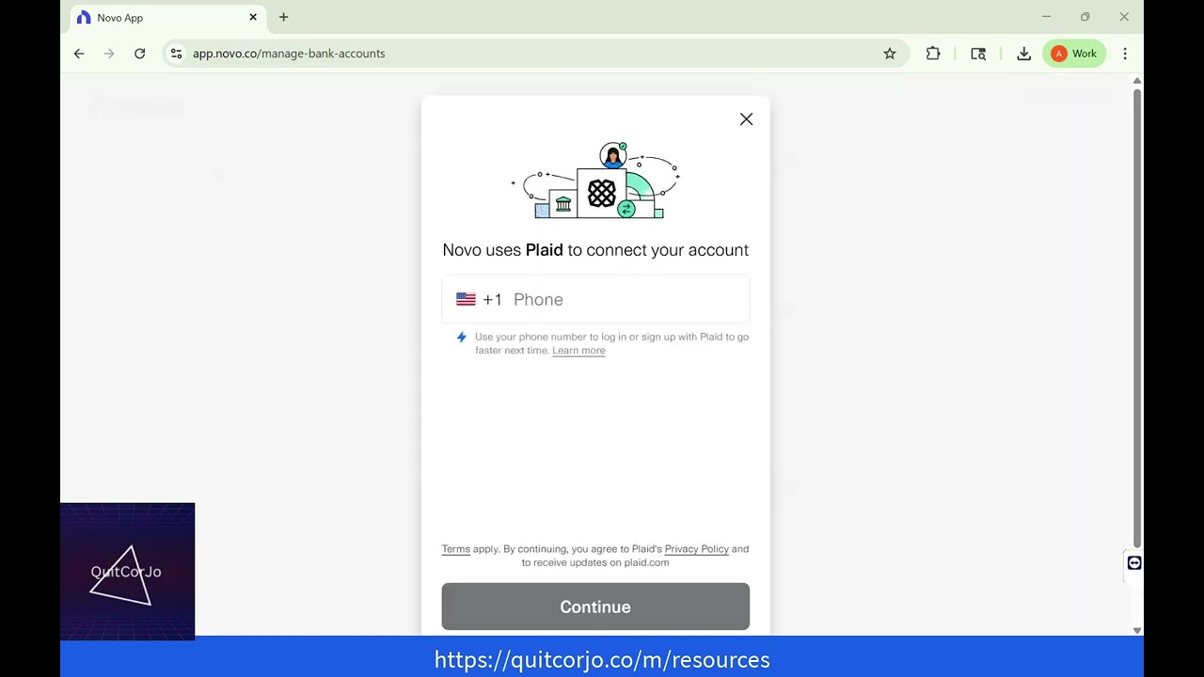Open the tab search media icon

978,54
